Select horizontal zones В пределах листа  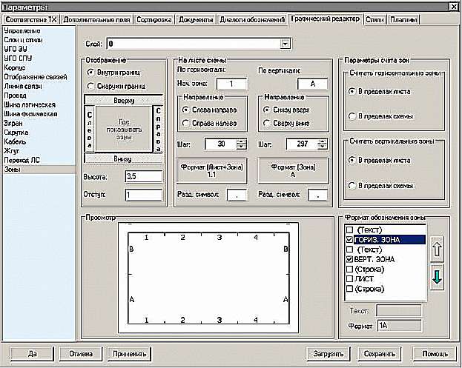coord(352,92)
